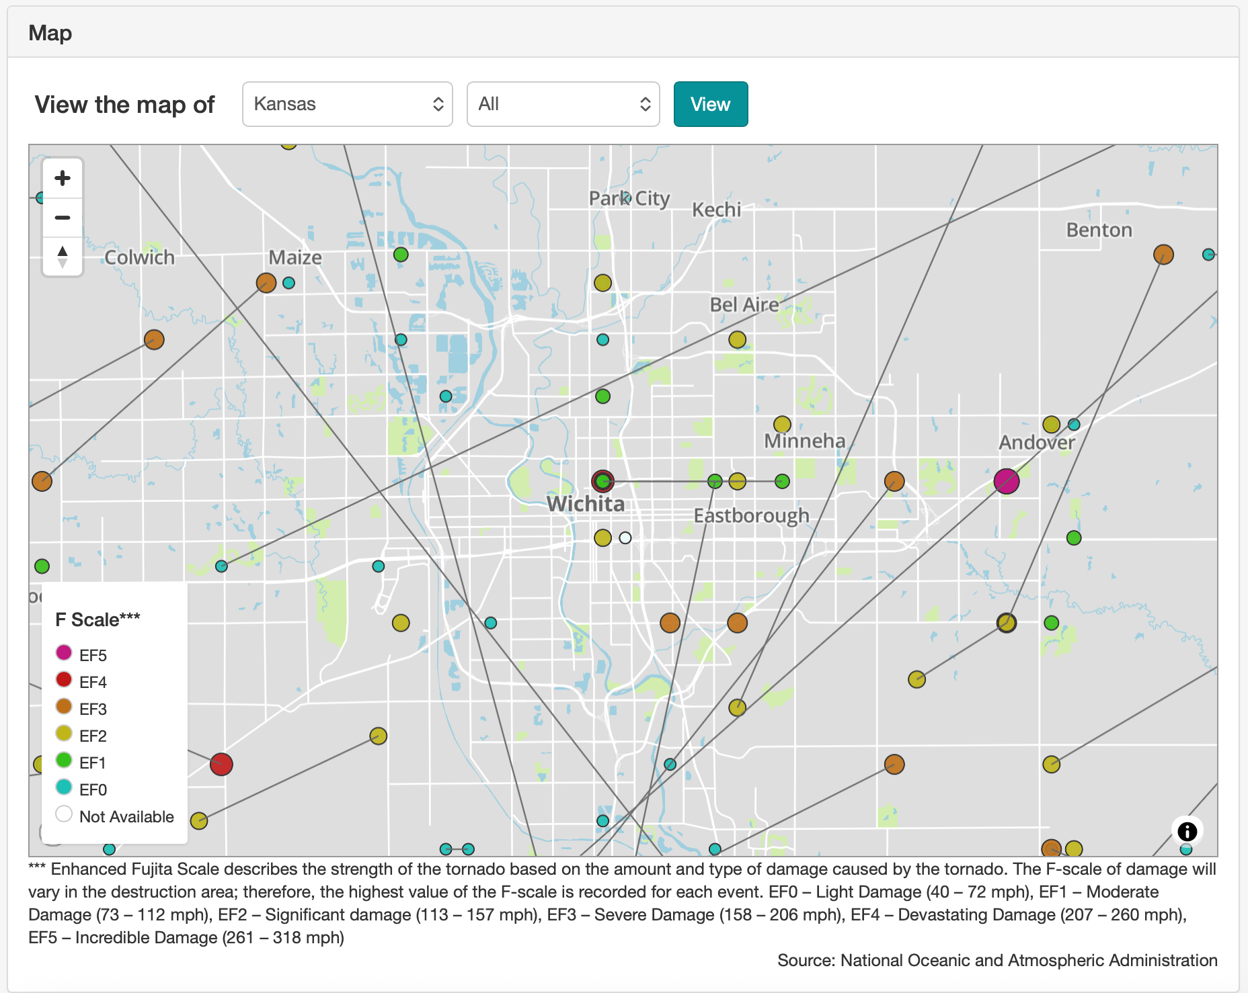Zoom out with the minus button
The image size is (1248, 993).
[x=63, y=217]
